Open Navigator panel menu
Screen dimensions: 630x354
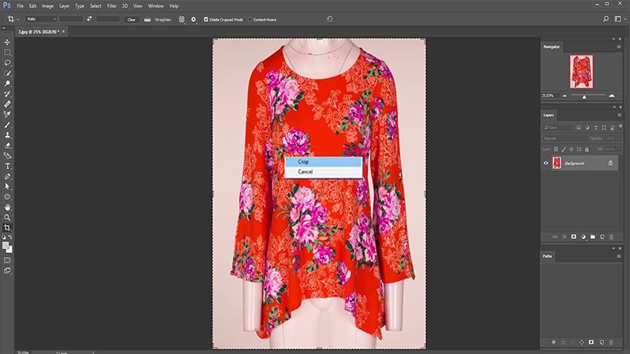pyautogui.click(x=619, y=47)
